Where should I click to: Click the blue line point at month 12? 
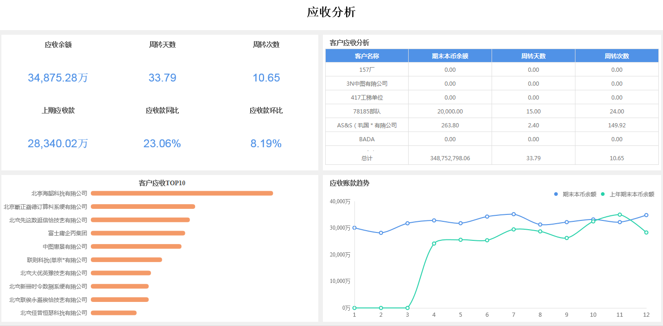point(646,215)
